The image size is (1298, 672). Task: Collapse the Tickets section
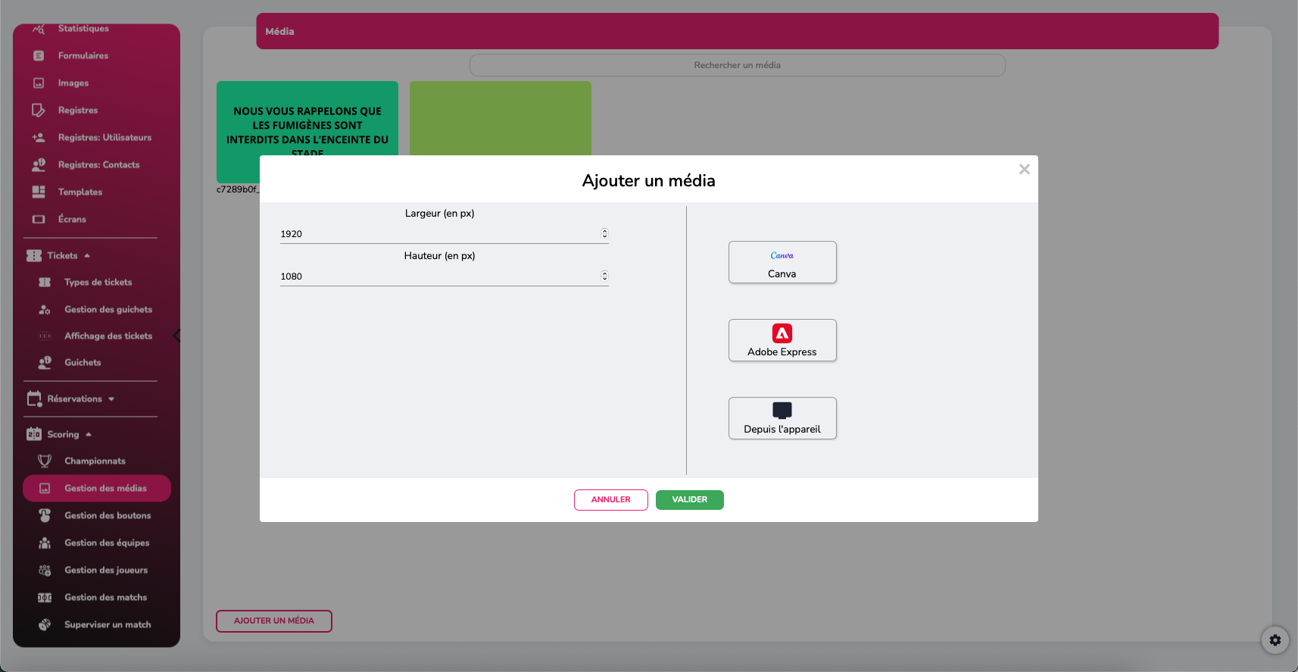87,256
